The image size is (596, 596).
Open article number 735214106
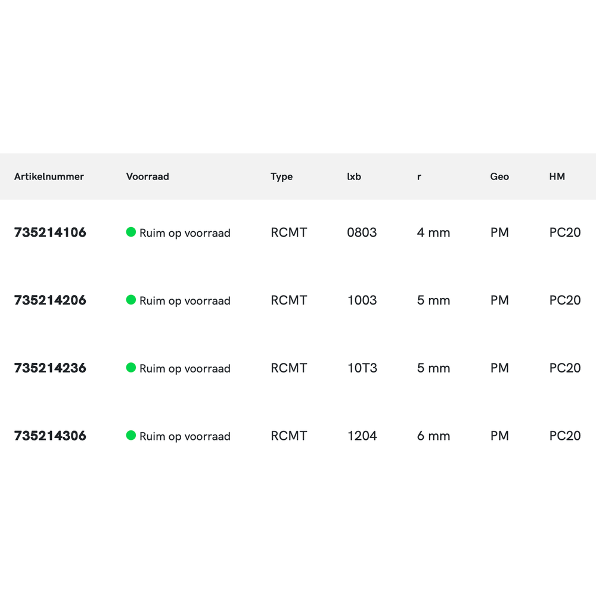[50, 232]
